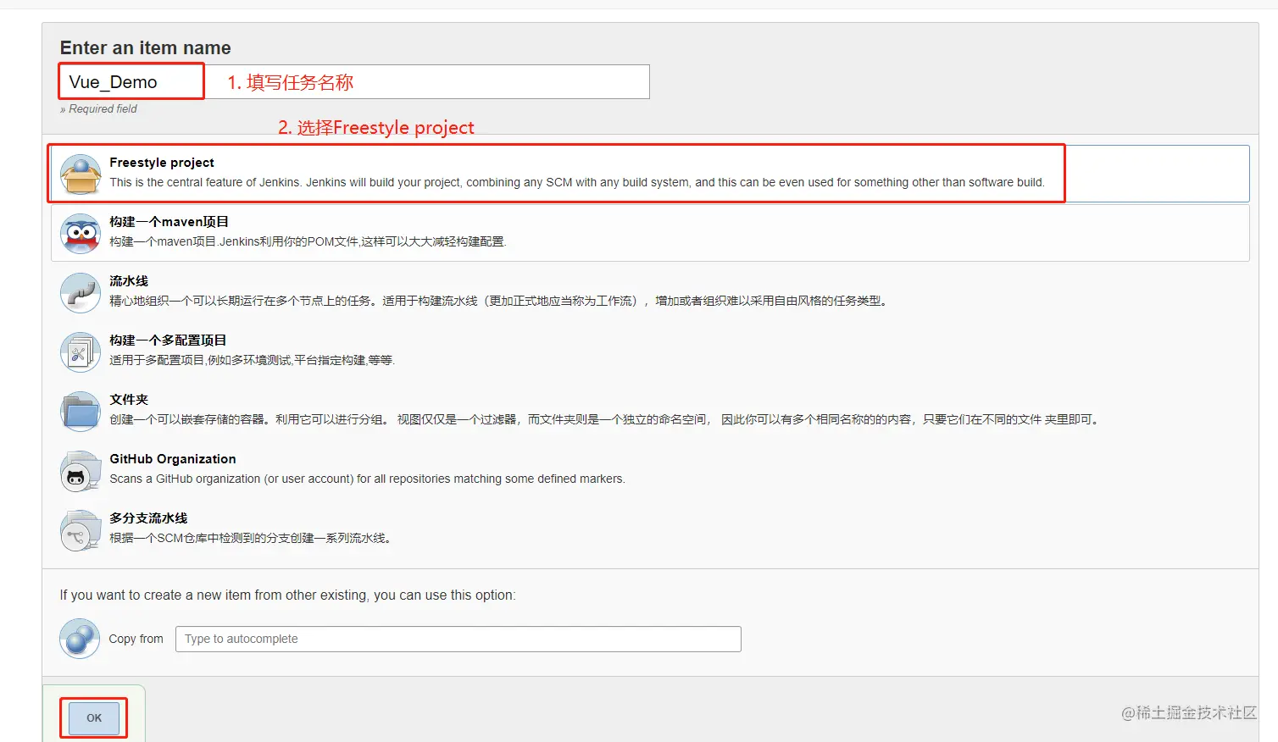Screen dimensions: 1278x742
Task: Click the Freestyle project description text
Action: click(577, 182)
